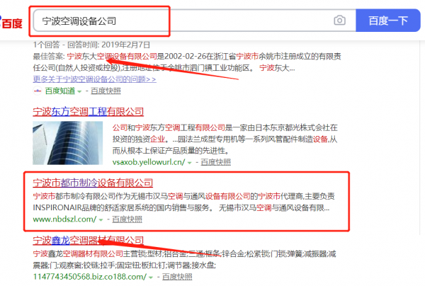Viewport: 425px width, 286px height.
Task: Click the 百度一下 search button
Action: pyautogui.click(x=388, y=21)
